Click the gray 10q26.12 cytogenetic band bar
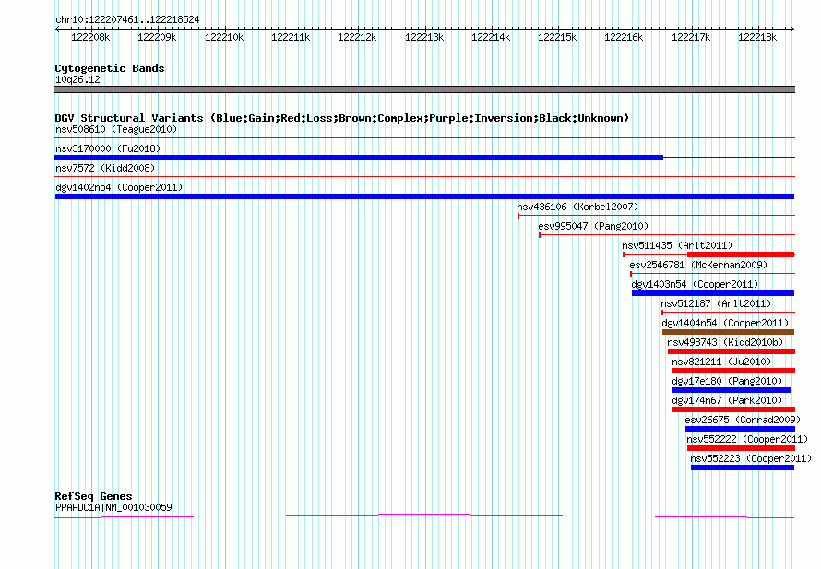This screenshot has width=821, height=569. (x=424, y=89)
